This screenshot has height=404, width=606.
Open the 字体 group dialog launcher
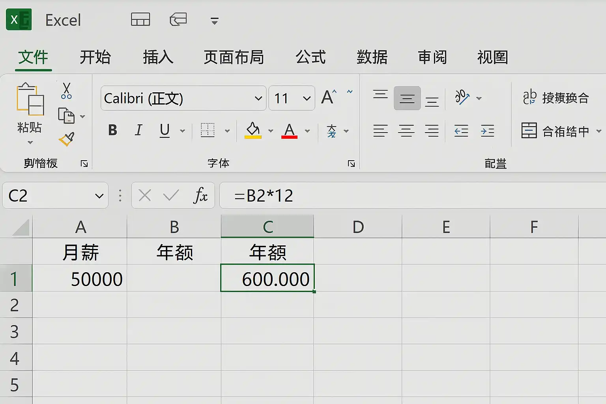pos(351,164)
